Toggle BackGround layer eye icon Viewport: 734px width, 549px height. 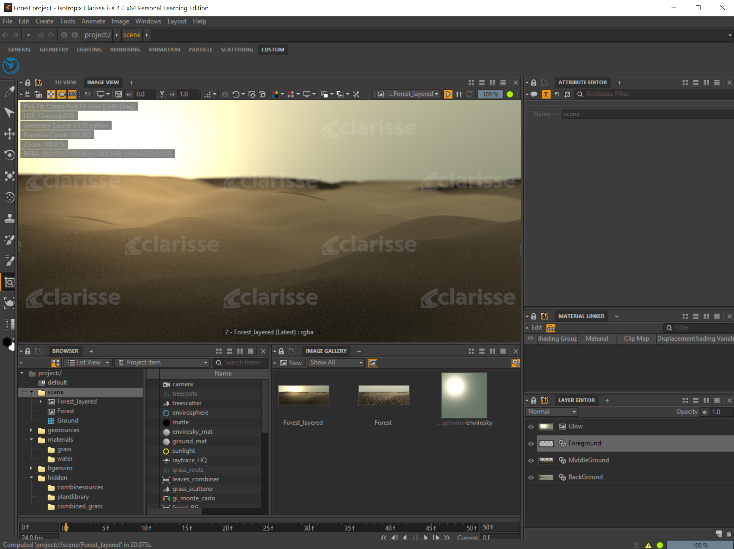531,478
